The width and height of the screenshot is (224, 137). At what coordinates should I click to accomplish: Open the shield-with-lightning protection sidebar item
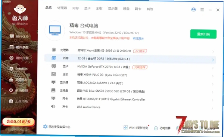pos(12,69)
